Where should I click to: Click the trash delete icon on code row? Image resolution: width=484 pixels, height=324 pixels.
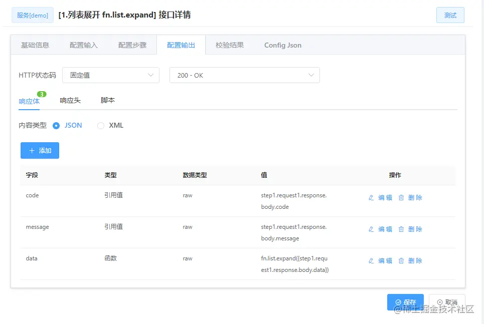pos(401,197)
